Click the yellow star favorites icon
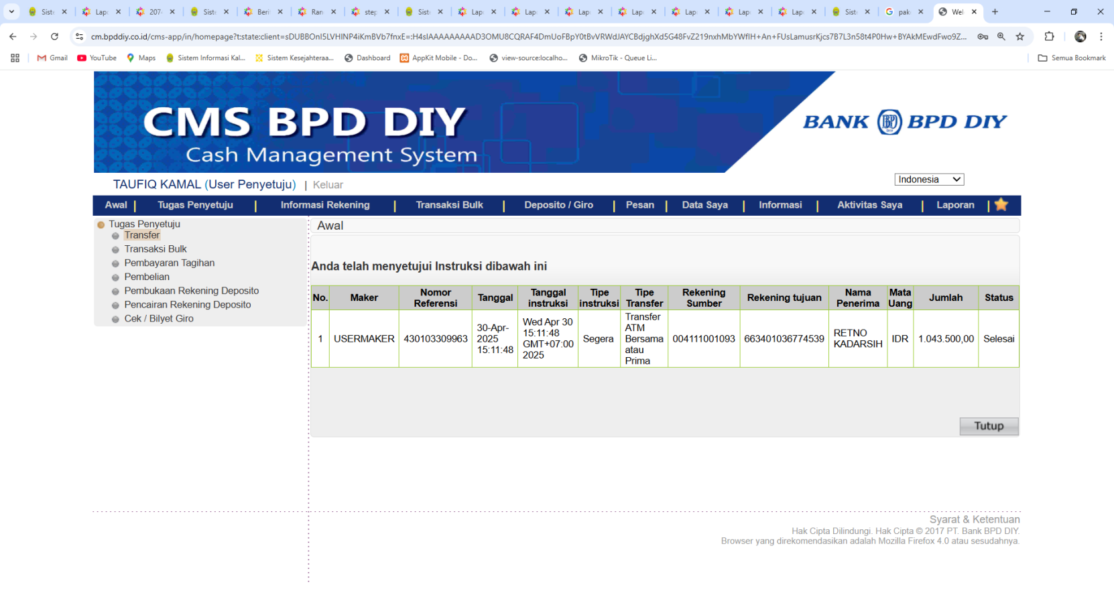Viewport: 1114px width, 603px height. [1001, 204]
